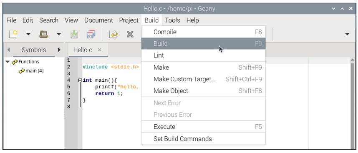
Task: Open the Document menu
Action: tap(98, 20)
